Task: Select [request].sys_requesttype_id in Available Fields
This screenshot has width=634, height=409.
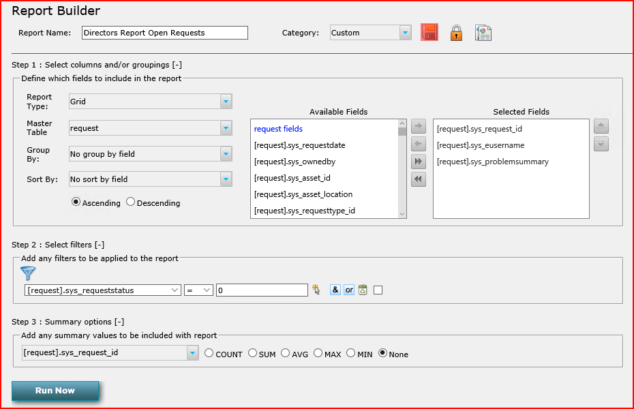Action: [x=305, y=211]
